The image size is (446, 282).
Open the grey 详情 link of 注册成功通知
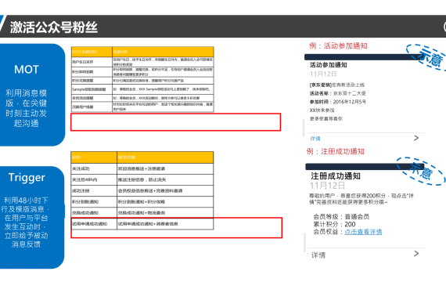click(x=318, y=255)
